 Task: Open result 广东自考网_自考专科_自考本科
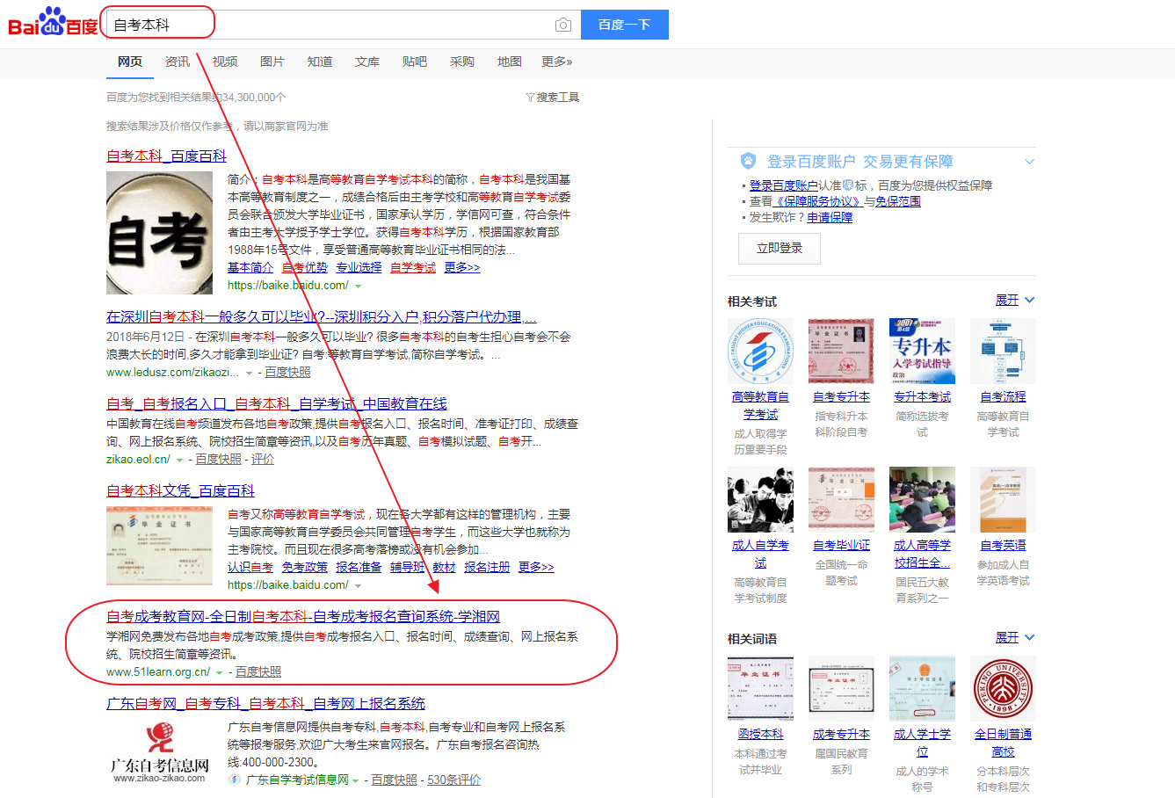point(265,703)
